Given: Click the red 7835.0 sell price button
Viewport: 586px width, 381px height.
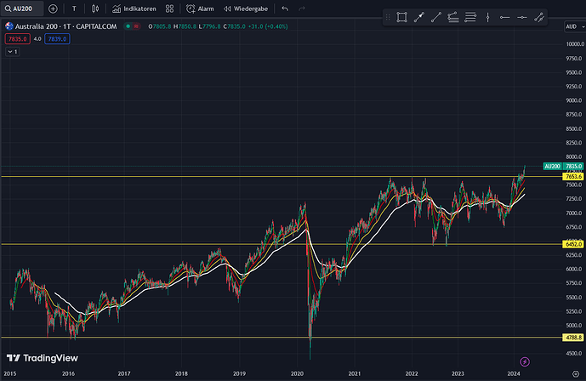Looking at the screenshot, I should [18, 39].
